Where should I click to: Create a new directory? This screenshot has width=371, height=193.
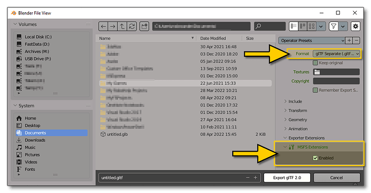tap(144, 26)
